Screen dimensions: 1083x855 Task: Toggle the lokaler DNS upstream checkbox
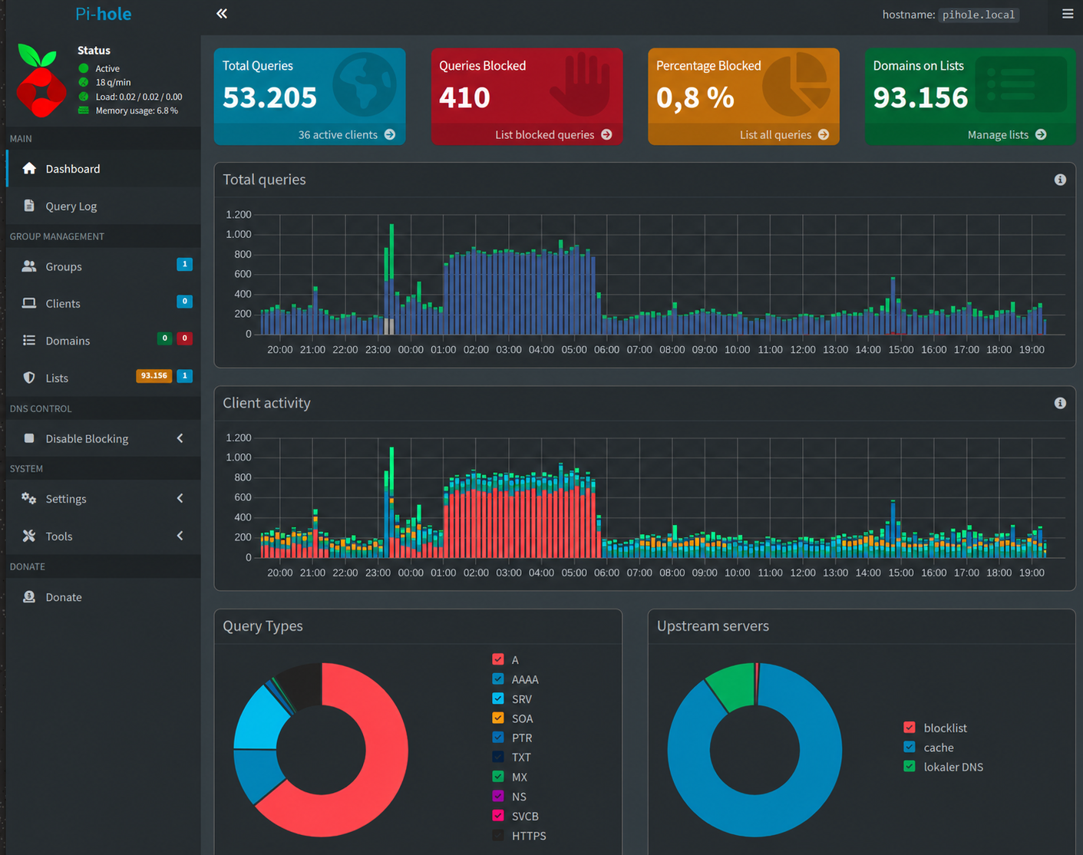910,766
